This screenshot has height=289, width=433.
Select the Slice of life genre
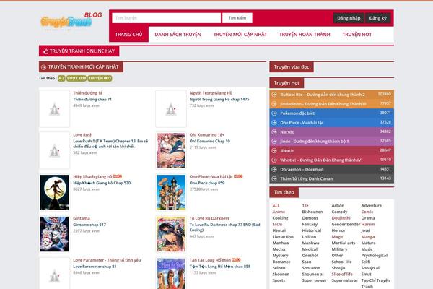(342, 274)
